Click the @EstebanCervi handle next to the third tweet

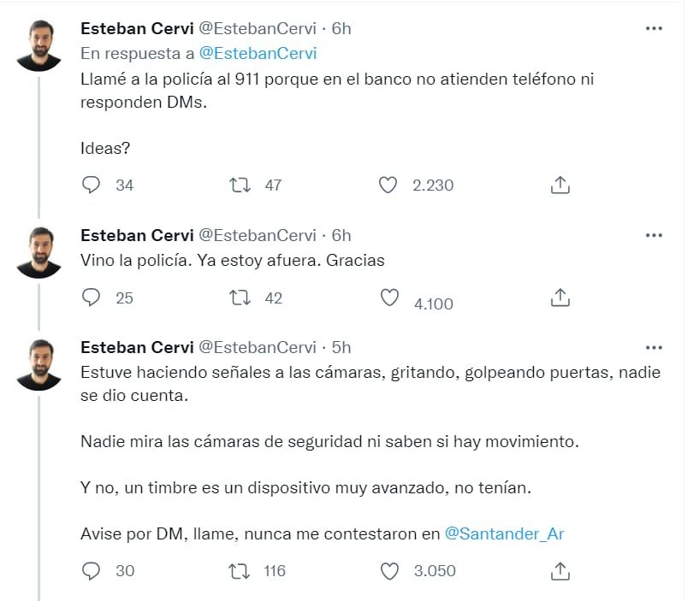click(x=258, y=347)
